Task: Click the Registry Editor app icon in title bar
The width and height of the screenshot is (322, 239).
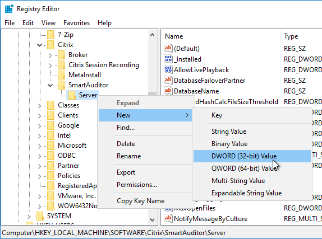Action: [8, 9]
